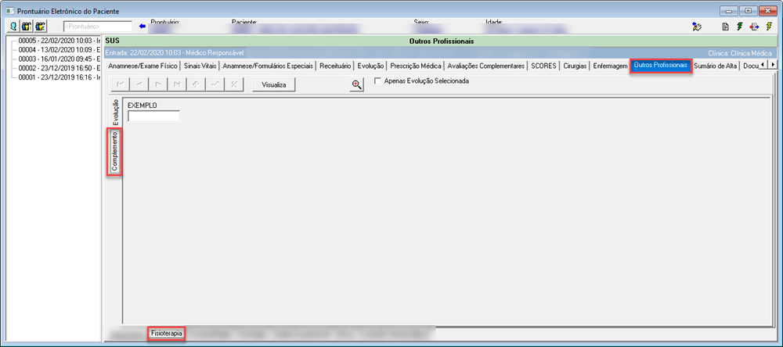Click the wand icon with blue star
The width and height of the screenshot is (783, 347).
pyautogui.click(x=697, y=27)
